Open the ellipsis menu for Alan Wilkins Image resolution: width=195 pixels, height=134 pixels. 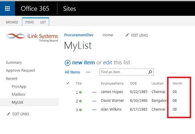[x=94, y=110]
